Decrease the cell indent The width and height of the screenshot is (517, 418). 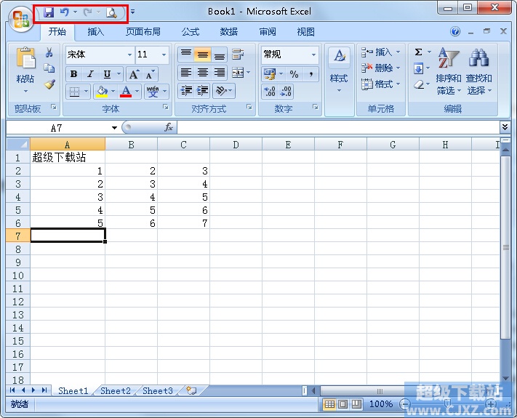click(x=186, y=91)
